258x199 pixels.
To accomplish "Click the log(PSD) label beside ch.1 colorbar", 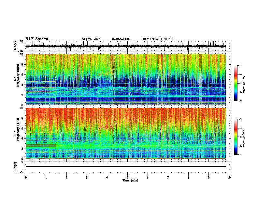I will [x=244, y=85].
